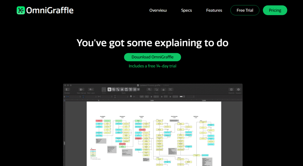Toggle the Sidebar icon in toolbar
303x166 pixels.
67,89
